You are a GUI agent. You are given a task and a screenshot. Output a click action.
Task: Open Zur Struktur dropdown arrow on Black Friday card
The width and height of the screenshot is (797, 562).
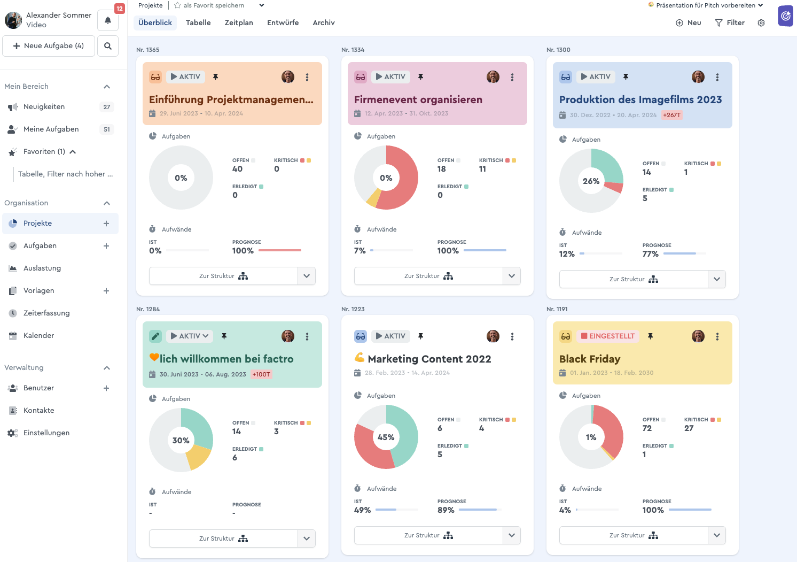[717, 535]
